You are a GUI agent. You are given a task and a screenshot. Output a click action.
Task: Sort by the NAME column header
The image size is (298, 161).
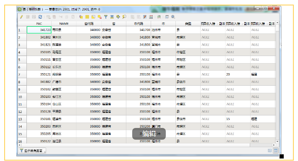[x=64, y=24]
